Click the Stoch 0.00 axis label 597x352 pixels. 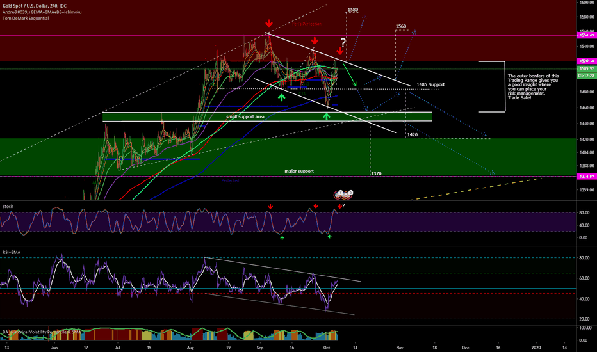point(584,237)
